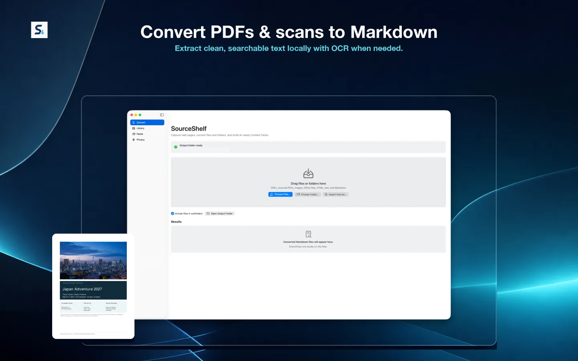Click 'Everything runs locally on this Mac.' text
The width and height of the screenshot is (578, 361).
[x=308, y=247]
